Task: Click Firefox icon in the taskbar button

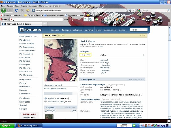Action: 19,125
